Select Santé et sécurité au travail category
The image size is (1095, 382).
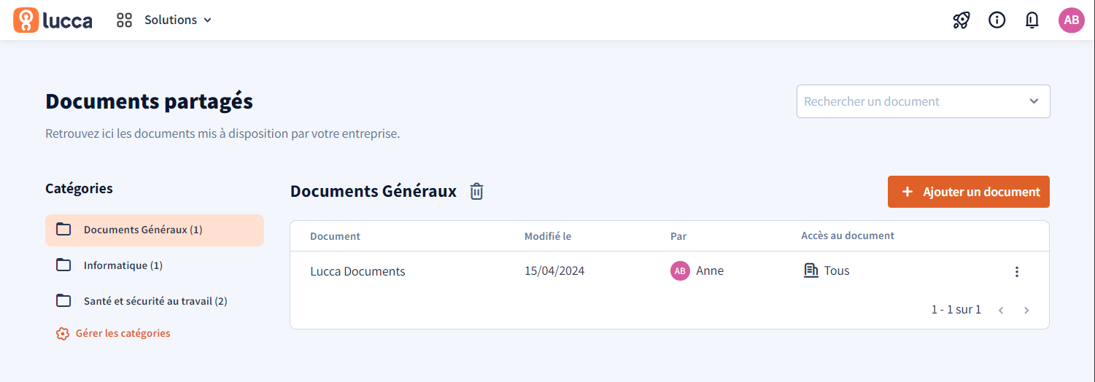coord(155,300)
